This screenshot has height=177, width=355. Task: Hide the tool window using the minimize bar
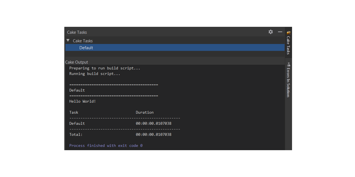pos(280,32)
